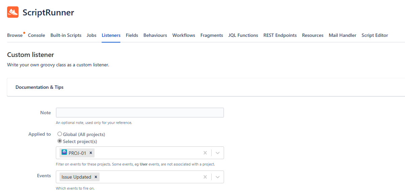Open the project selection dropdown arrow
Screen dimensions: 405x196
[x=218, y=153]
